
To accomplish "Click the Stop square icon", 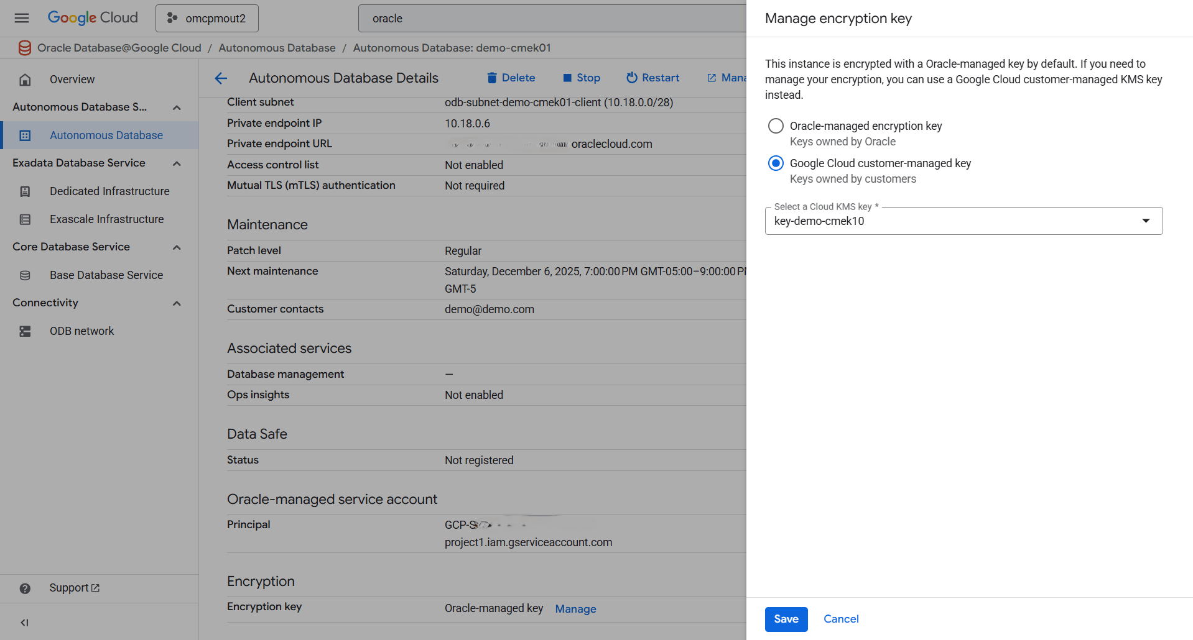I will (567, 78).
